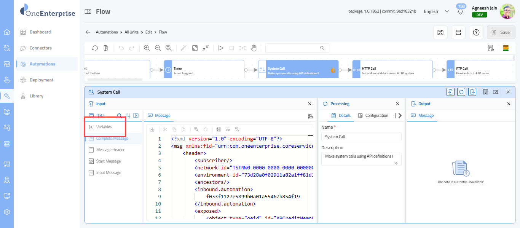Open Deployment in the sidebar menu
Screen dimensions: 520x228
point(41,80)
